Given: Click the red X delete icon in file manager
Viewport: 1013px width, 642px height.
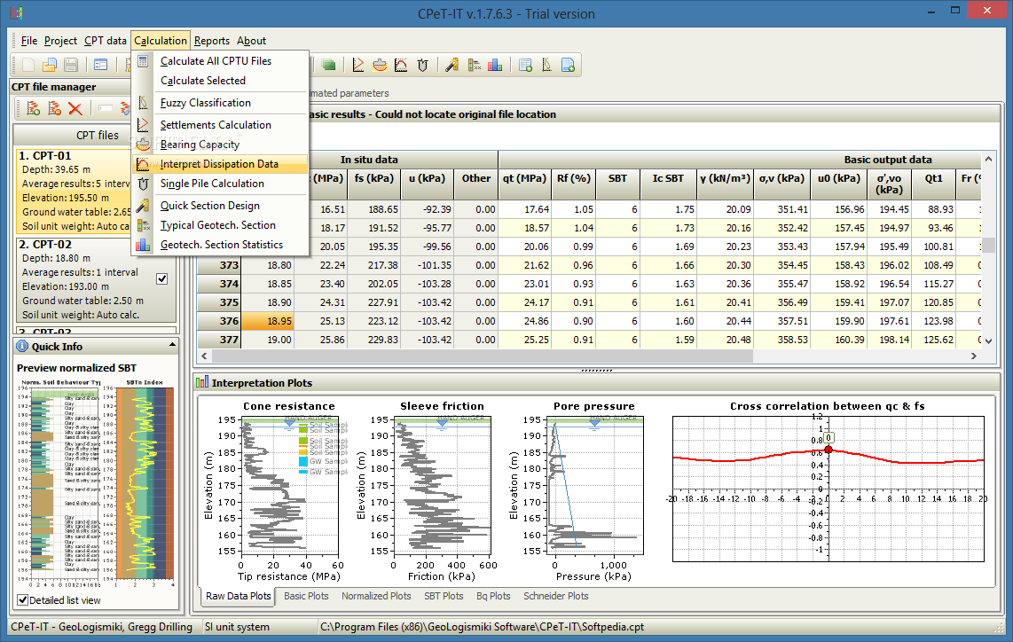Looking at the screenshot, I should pyautogui.click(x=75, y=108).
